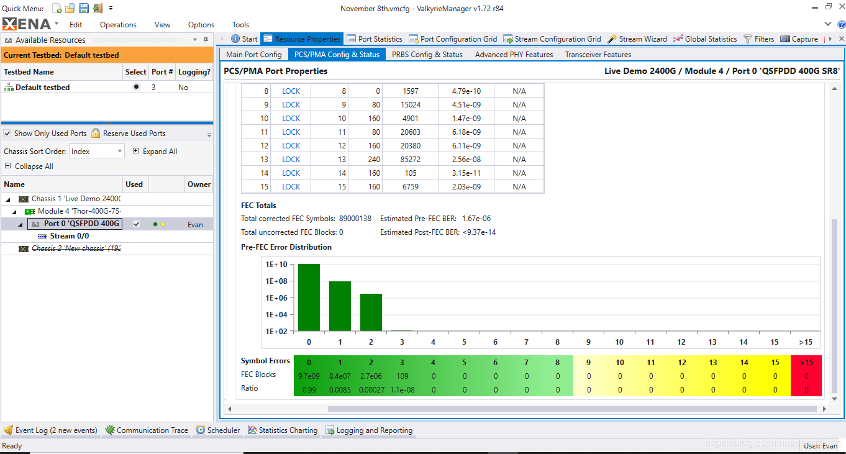Click the LOCK link for lane 13

pyautogui.click(x=291, y=160)
